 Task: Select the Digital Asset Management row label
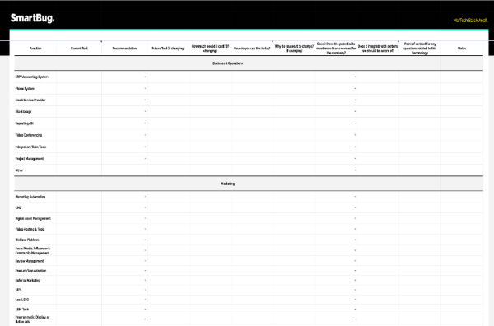pos(33,218)
